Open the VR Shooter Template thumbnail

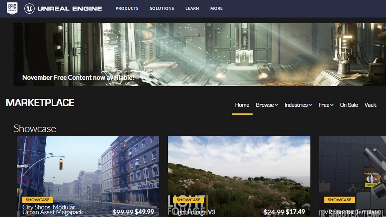(x=352, y=176)
